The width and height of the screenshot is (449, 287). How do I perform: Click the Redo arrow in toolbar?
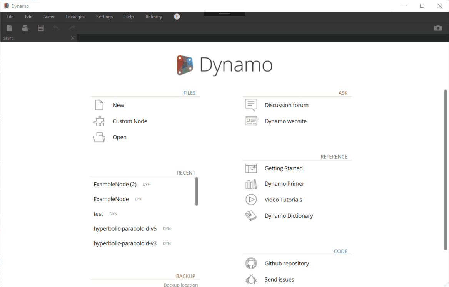pyautogui.click(x=72, y=28)
